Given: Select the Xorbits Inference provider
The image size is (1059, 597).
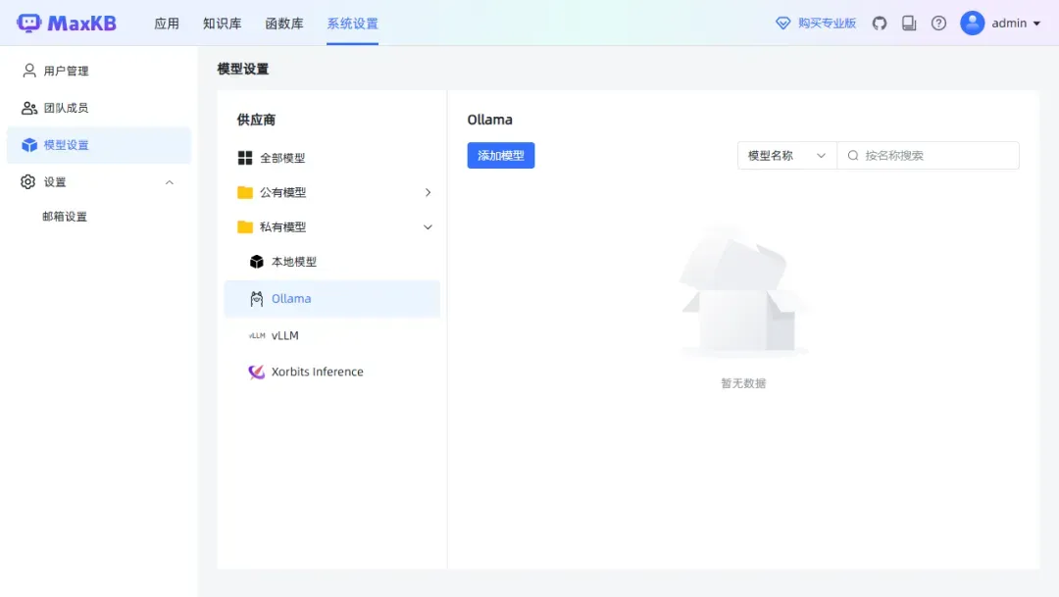Looking at the screenshot, I should 331,373.
